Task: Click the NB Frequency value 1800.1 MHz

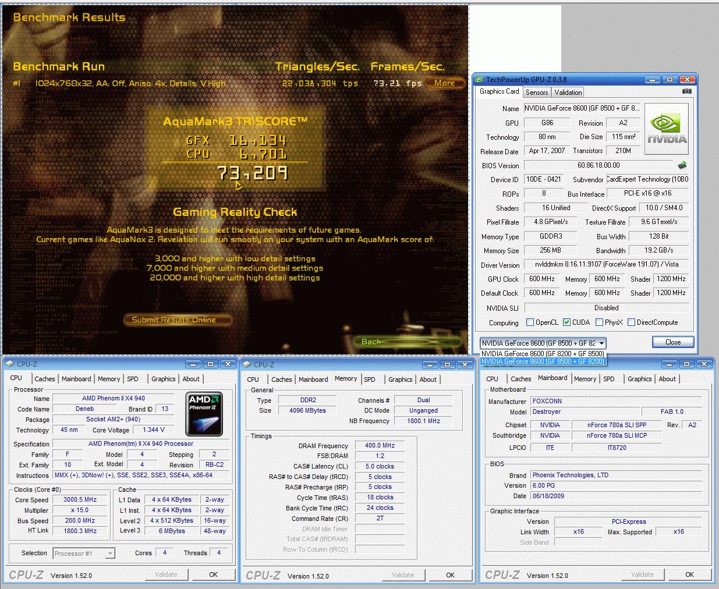Action: point(423,421)
